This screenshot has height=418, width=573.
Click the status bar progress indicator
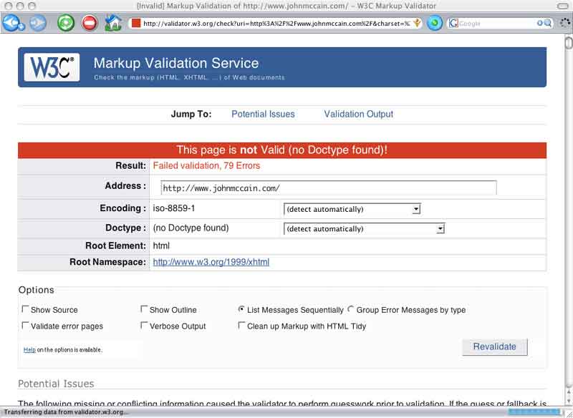point(534,412)
